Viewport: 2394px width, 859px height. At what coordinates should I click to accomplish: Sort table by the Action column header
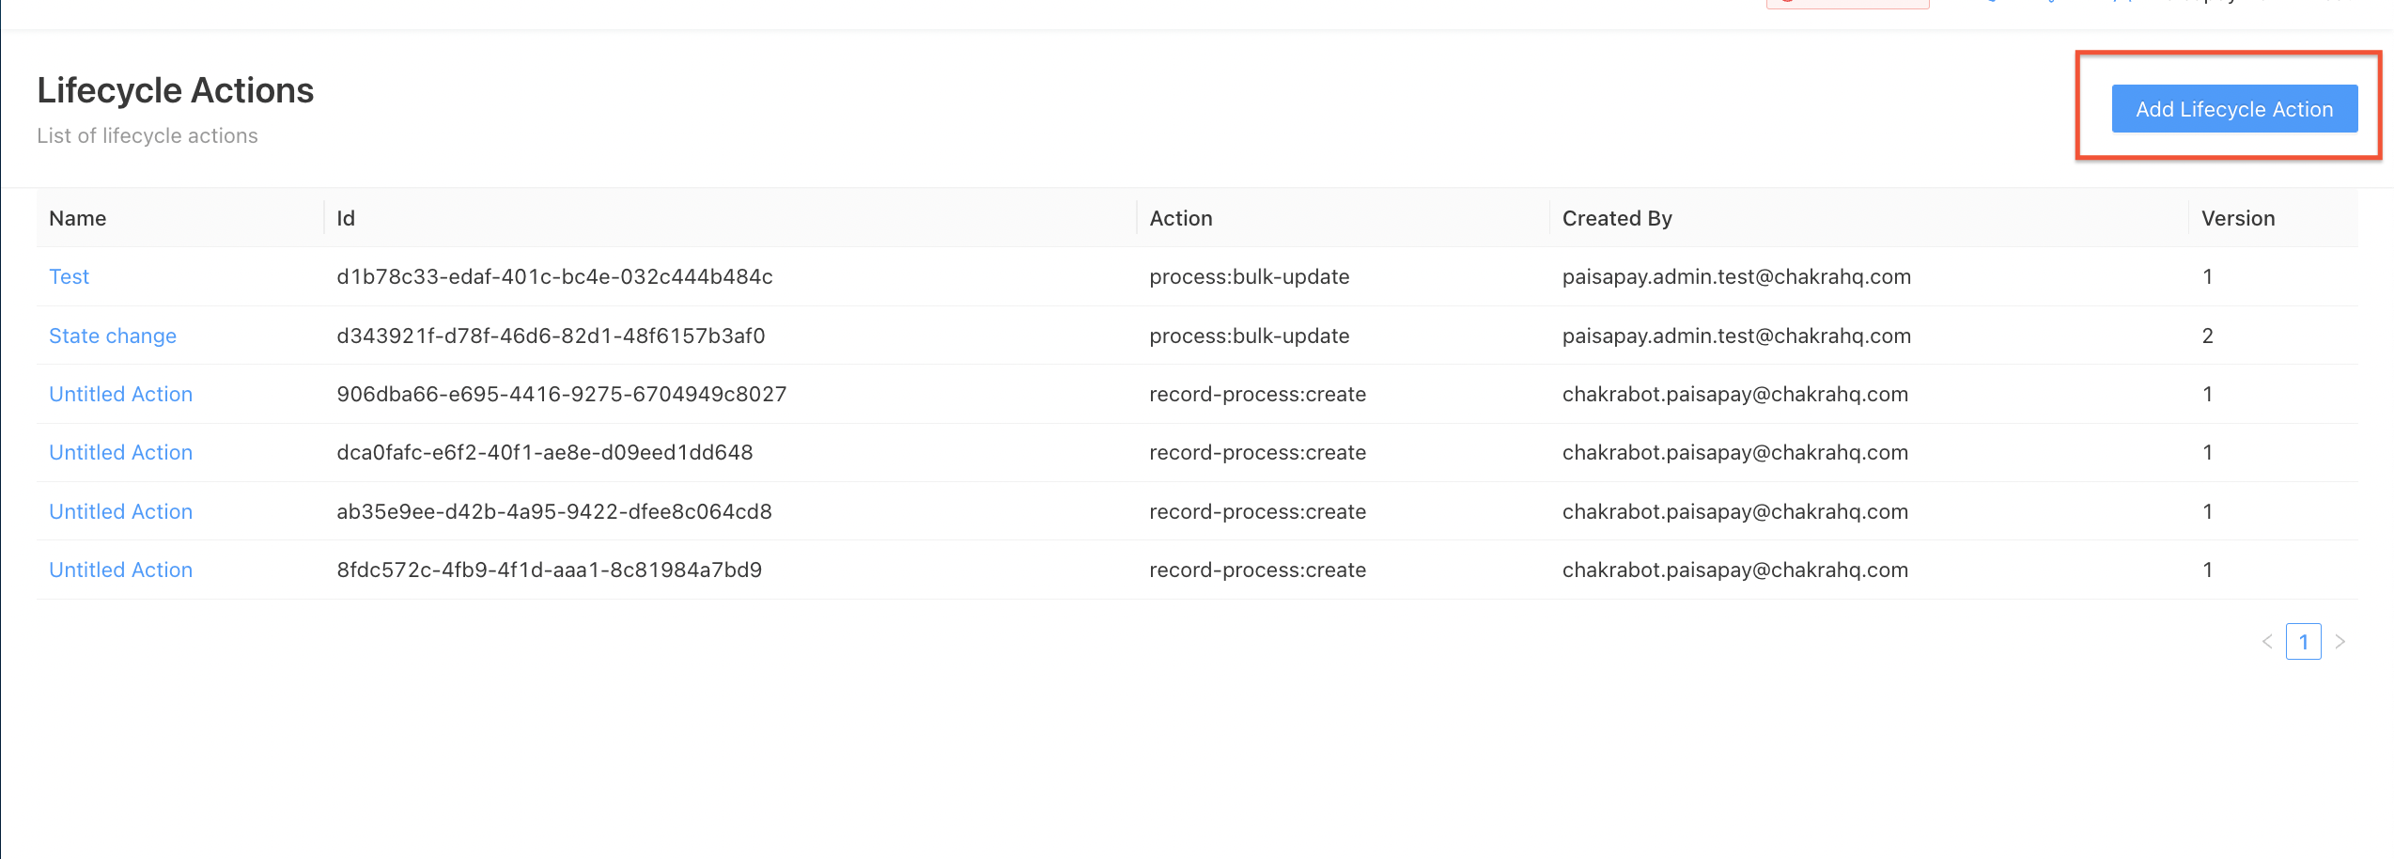1179,218
